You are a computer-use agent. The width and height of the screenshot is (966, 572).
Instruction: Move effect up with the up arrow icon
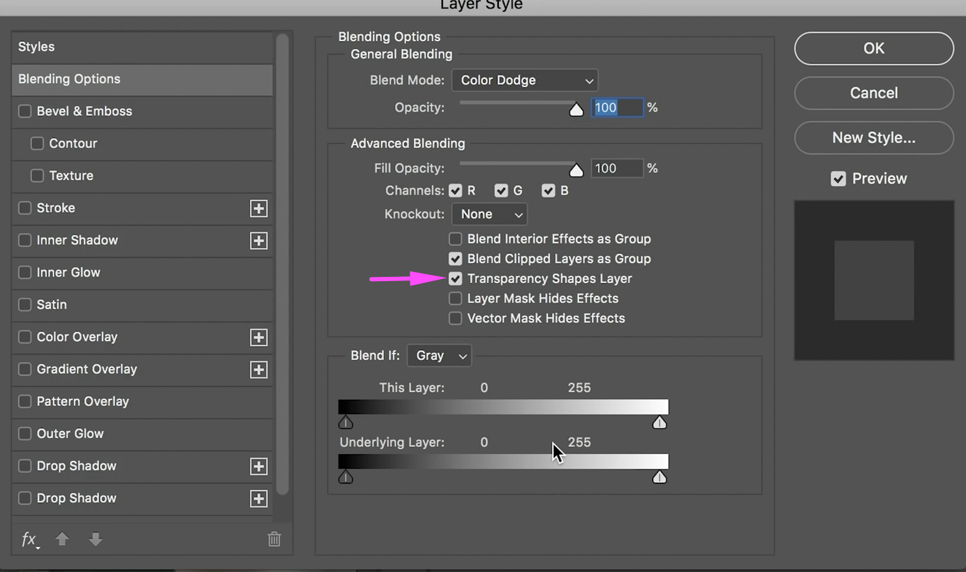(x=62, y=539)
